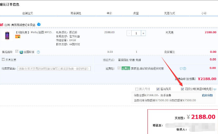Open the help question mark next to 全国联保
This screenshot has width=218, height=134.
tap(38, 52)
